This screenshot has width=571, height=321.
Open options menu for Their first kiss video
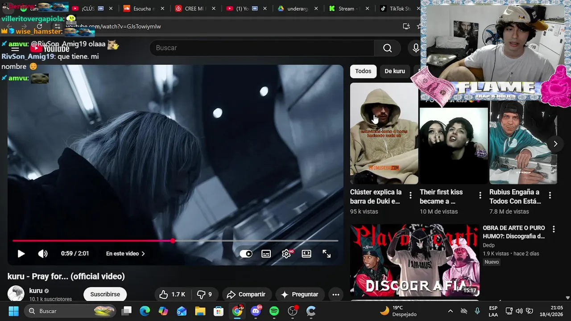tap(480, 195)
